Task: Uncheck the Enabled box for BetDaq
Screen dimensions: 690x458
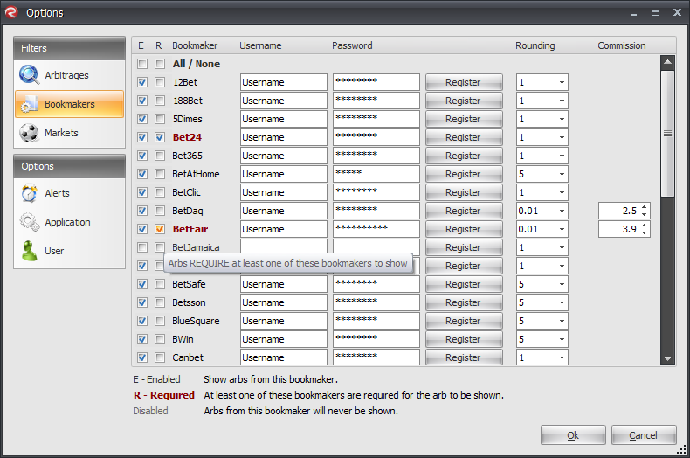Action: (x=142, y=211)
